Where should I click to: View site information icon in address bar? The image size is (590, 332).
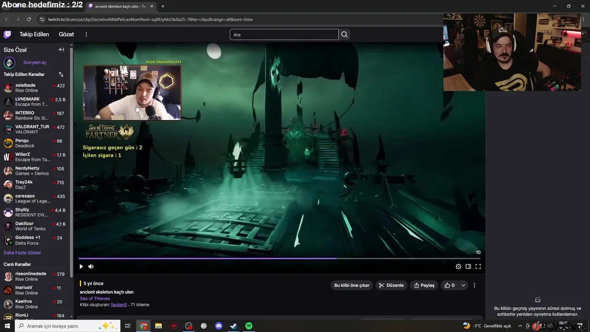[42, 19]
